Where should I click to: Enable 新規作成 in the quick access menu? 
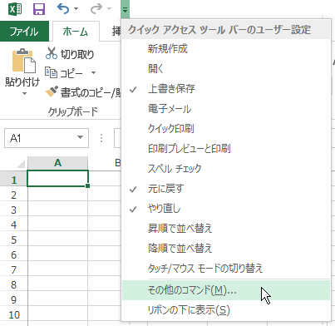tap(226, 49)
